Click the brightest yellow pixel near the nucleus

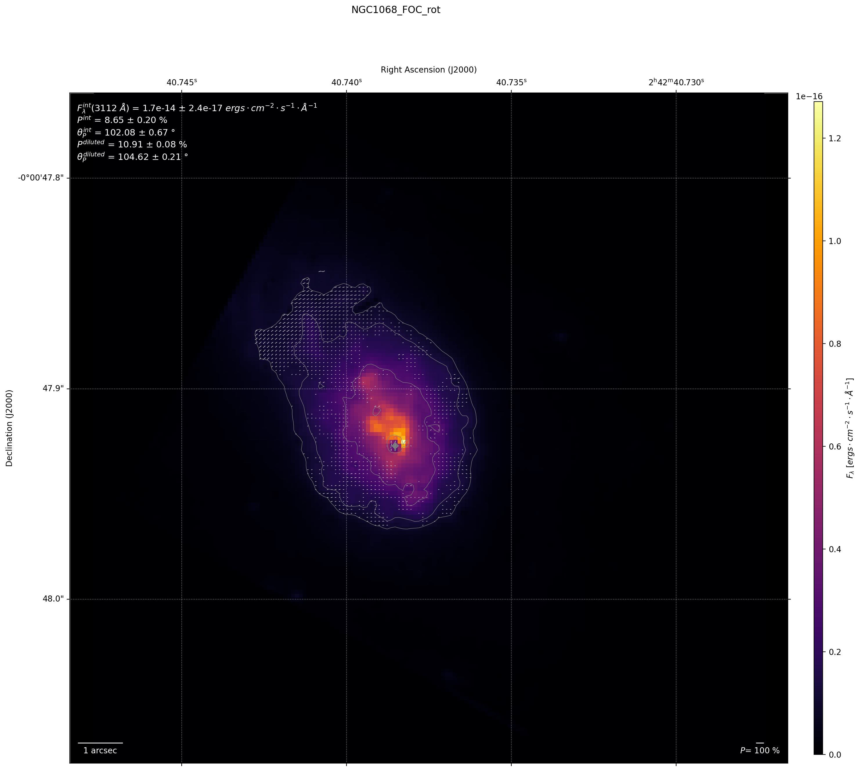pyautogui.click(x=403, y=442)
